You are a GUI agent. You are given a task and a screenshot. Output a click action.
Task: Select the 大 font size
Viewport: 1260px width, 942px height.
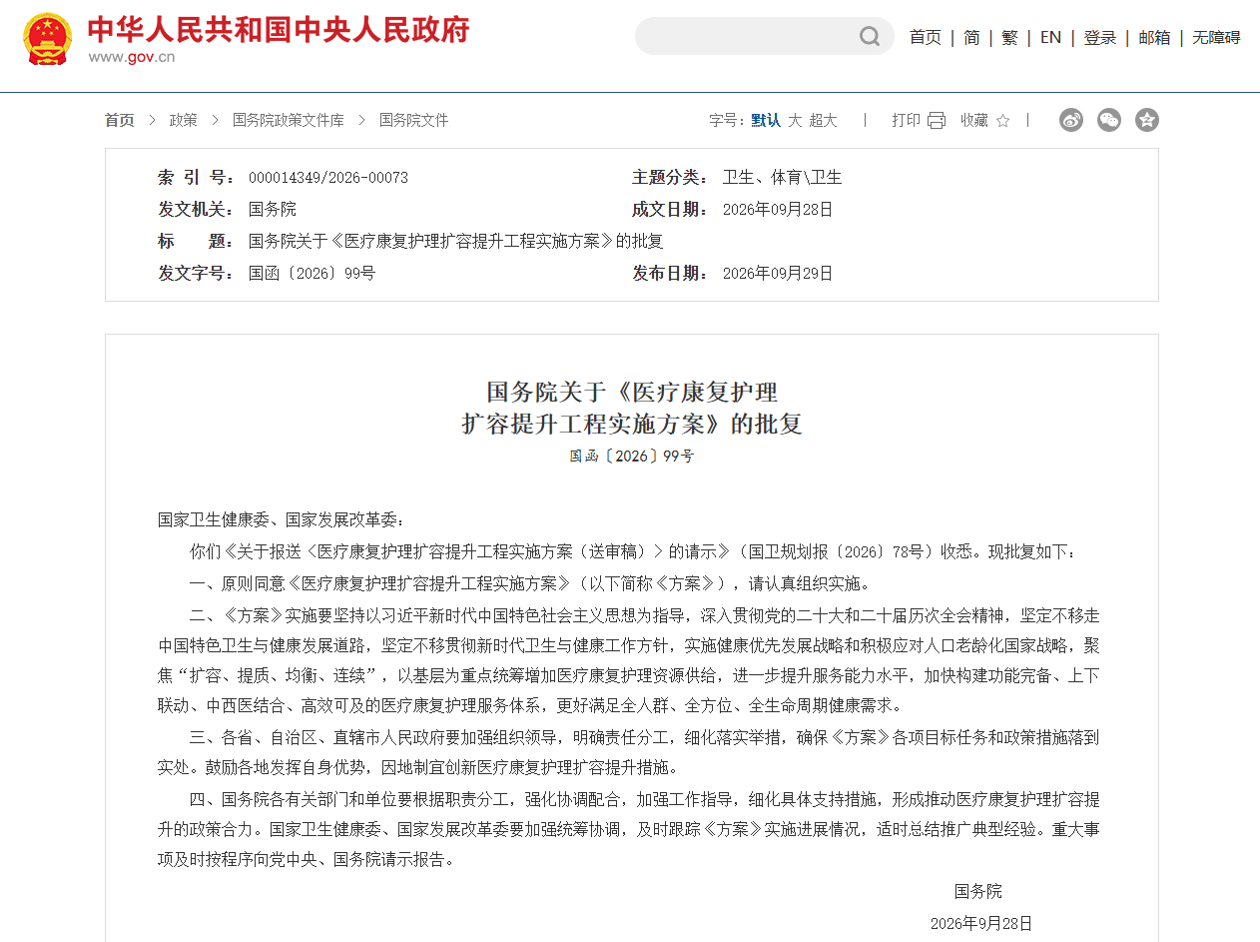[x=795, y=120]
